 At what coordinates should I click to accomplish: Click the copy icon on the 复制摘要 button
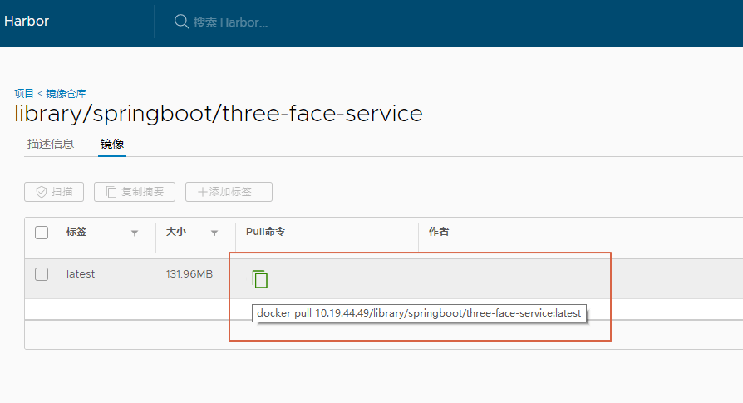click(x=111, y=192)
